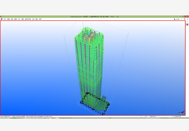Open the 分析 (Analysis) menu
The height and width of the screenshot is (131, 189).
click(19, 19)
